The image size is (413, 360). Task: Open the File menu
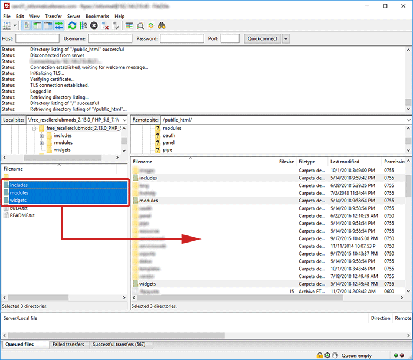(x=6, y=16)
